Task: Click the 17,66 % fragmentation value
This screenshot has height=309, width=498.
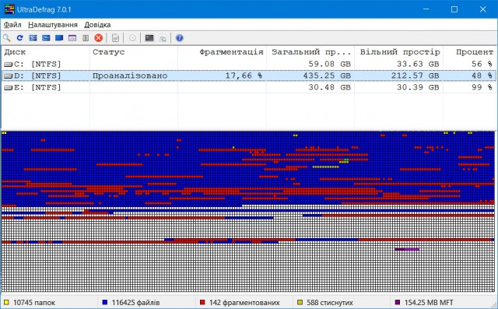Action: click(244, 76)
